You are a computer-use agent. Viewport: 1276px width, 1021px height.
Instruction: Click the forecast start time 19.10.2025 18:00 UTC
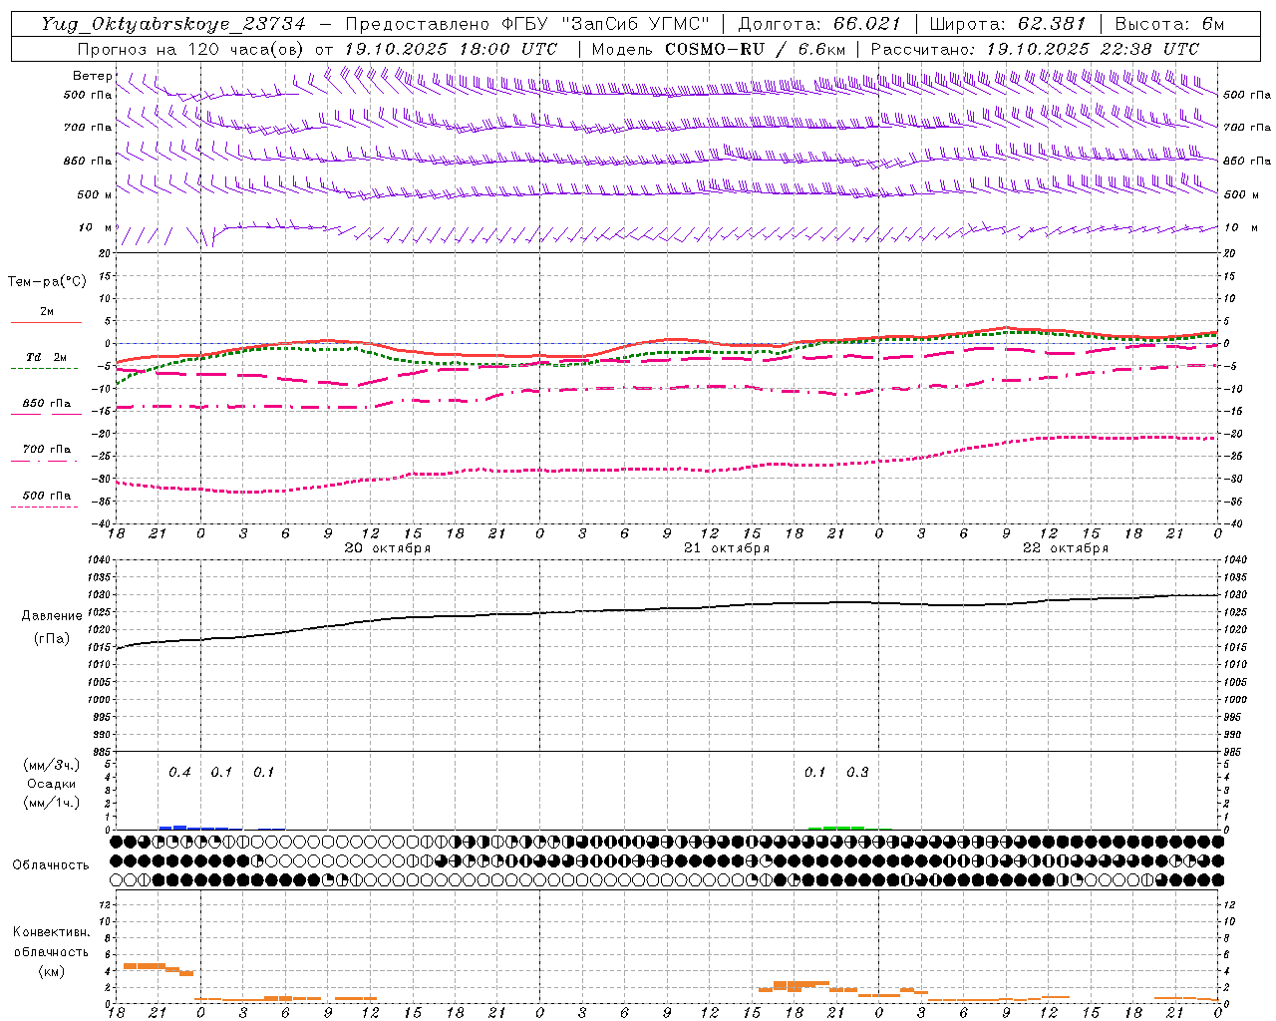pyautogui.click(x=451, y=49)
